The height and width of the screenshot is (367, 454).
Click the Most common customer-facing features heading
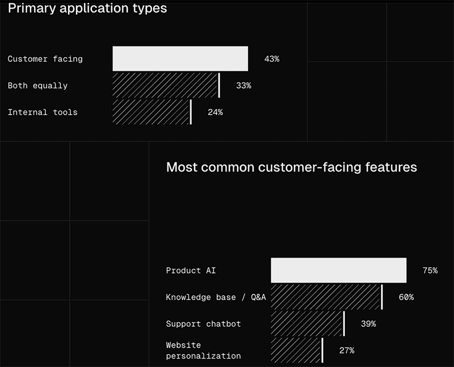pyautogui.click(x=292, y=167)
